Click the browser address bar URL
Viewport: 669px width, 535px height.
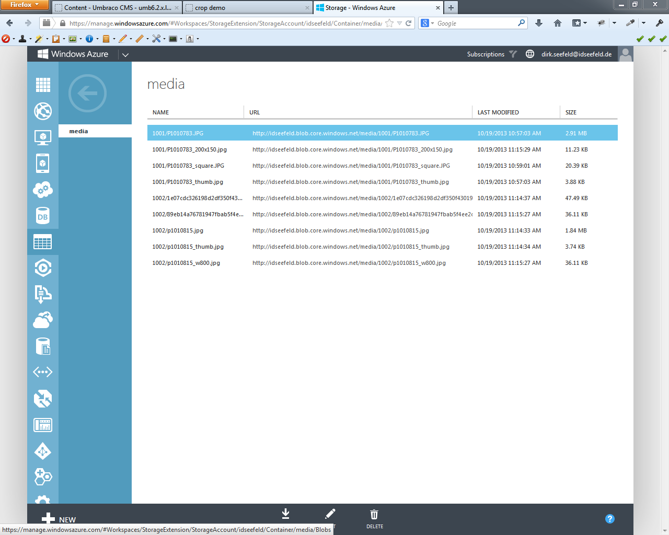point(225,23)
